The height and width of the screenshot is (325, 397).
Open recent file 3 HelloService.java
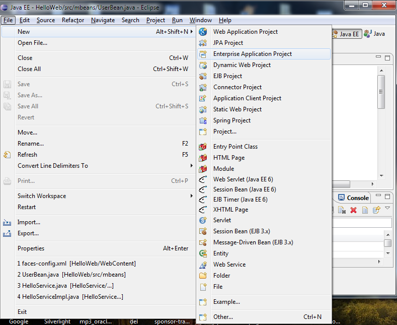(x=98, y=286)
